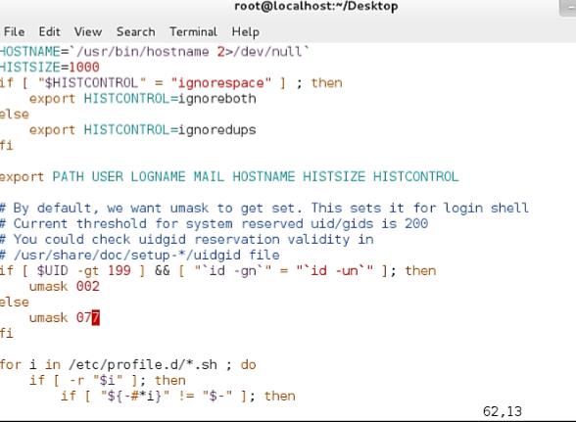Click the word PATH in export line
This screenshot has width=576, height=422.
coord(68,176)
